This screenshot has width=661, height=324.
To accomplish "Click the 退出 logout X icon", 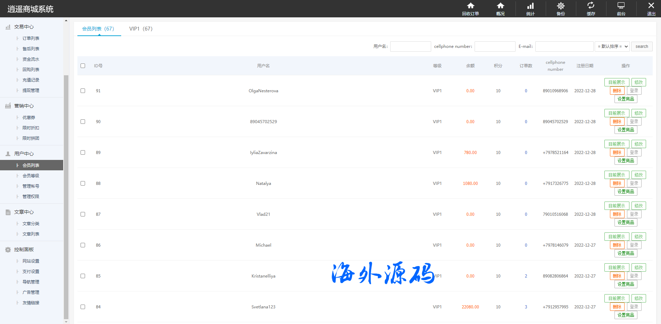I will [651, 6].
